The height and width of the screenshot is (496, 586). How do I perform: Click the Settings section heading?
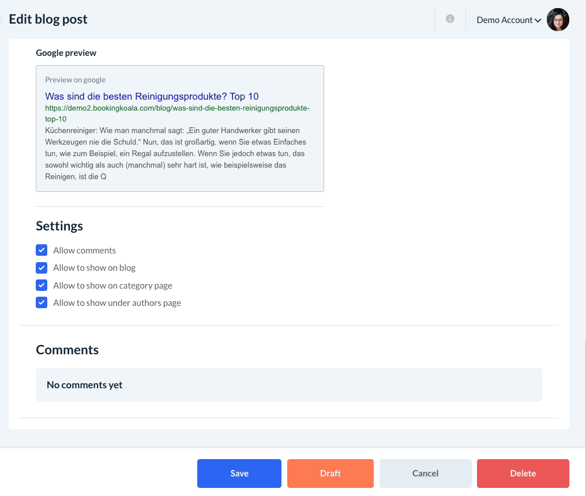(x=59, y=226)
